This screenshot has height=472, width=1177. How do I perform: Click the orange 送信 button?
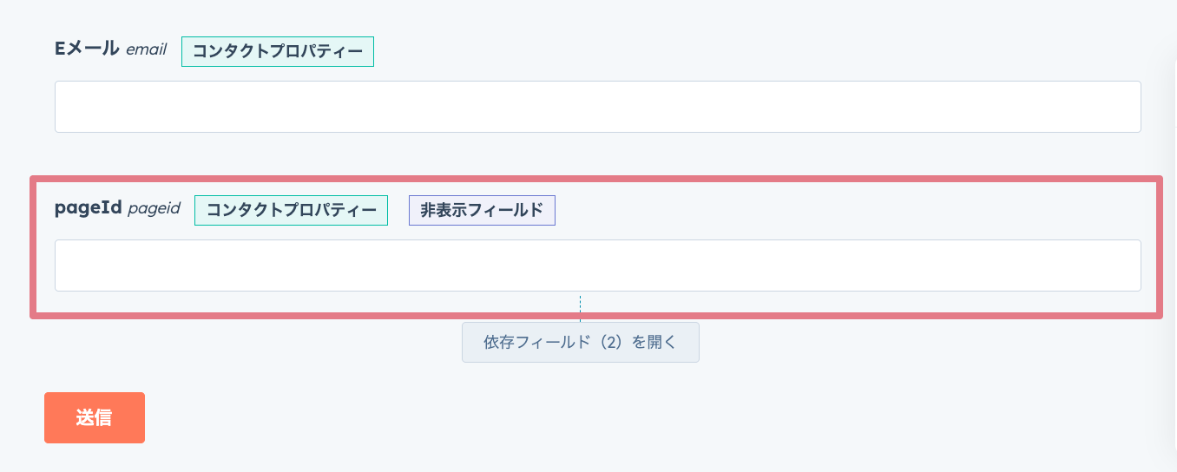tap(95, 417)
